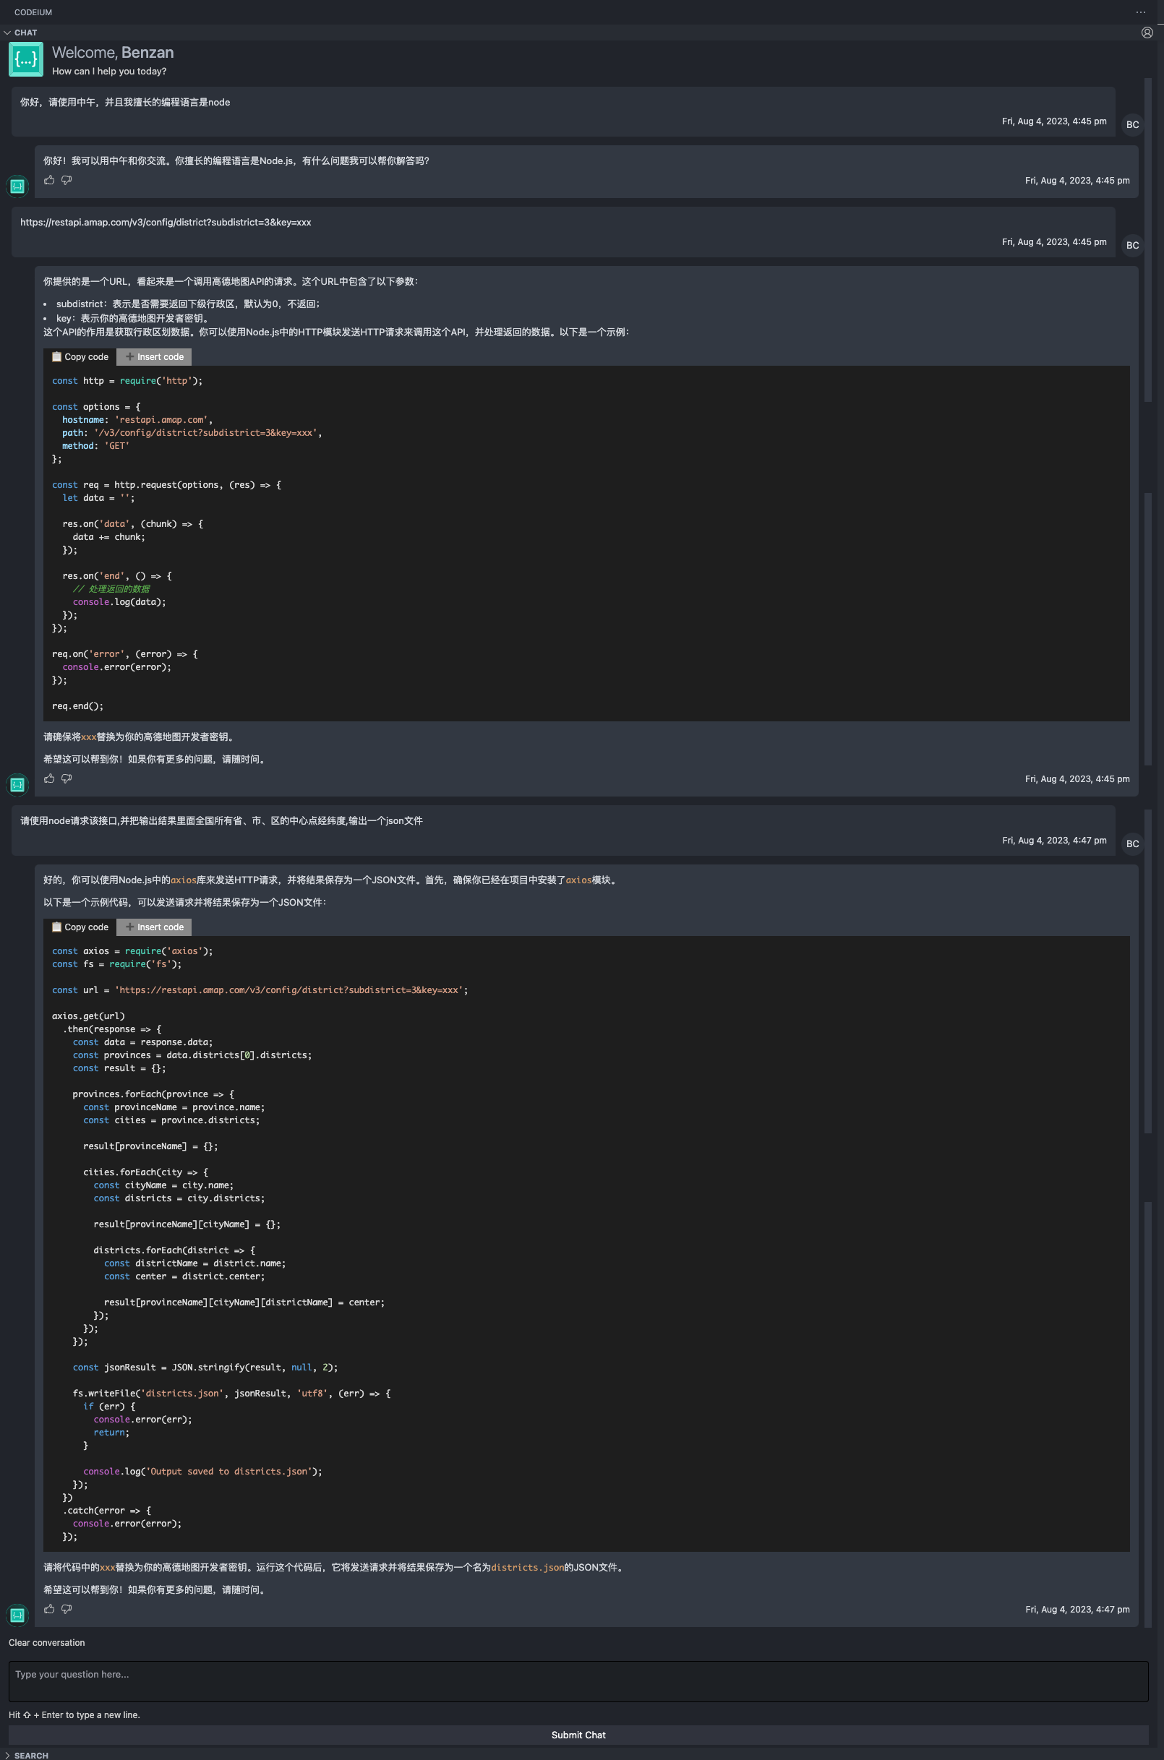1164x1760 pixels.
Task: Click BC avatar next to first user message
Action: click(x=1132, y=124)
